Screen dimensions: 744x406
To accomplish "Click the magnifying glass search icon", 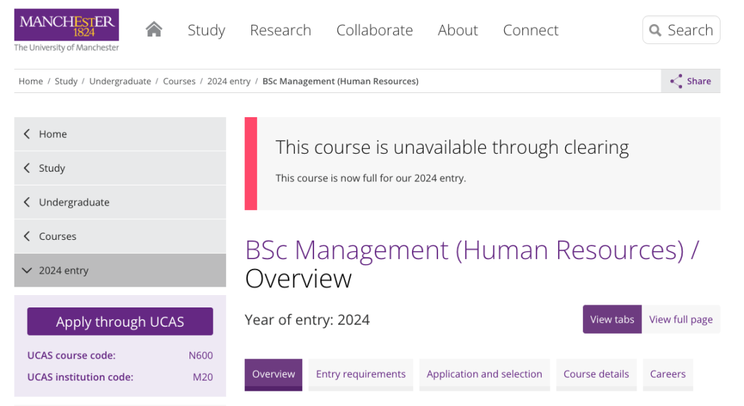I will click(655, 30).
